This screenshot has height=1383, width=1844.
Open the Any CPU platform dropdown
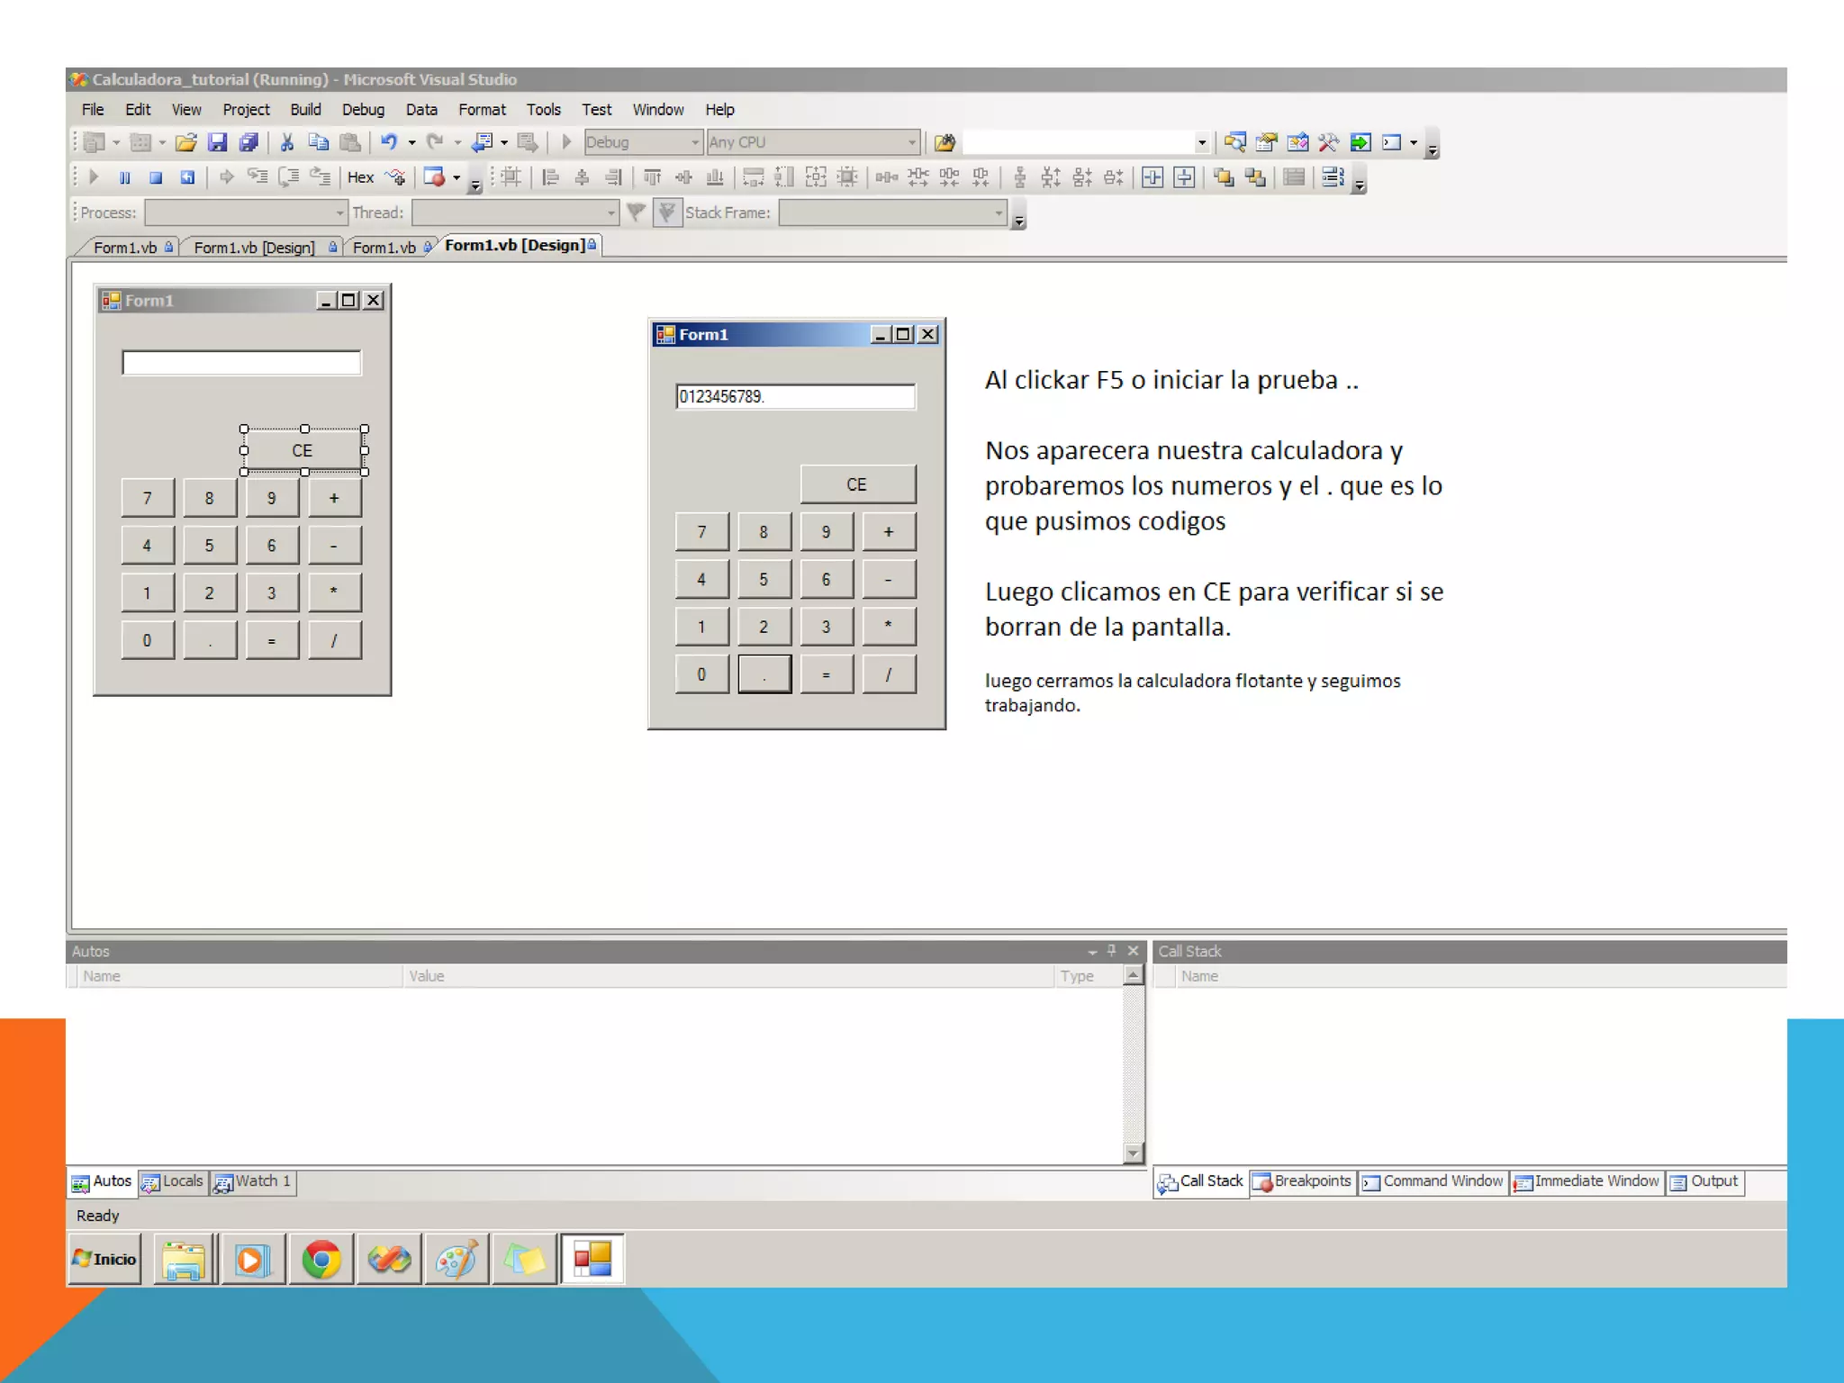point(911,142)
